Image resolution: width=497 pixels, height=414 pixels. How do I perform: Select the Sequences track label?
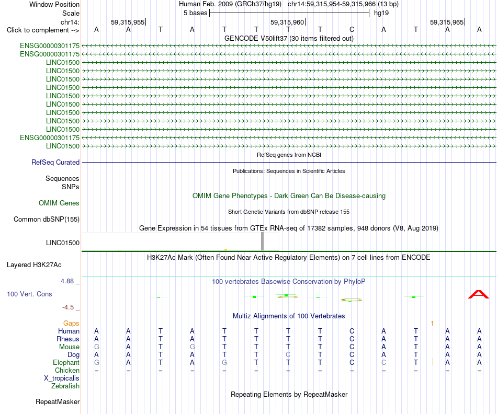coord(62,178)
